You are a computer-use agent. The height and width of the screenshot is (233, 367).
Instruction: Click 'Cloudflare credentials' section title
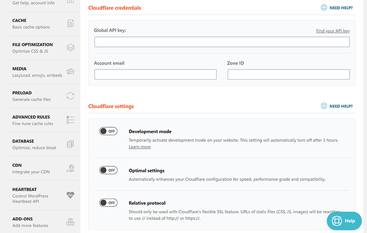115,8
